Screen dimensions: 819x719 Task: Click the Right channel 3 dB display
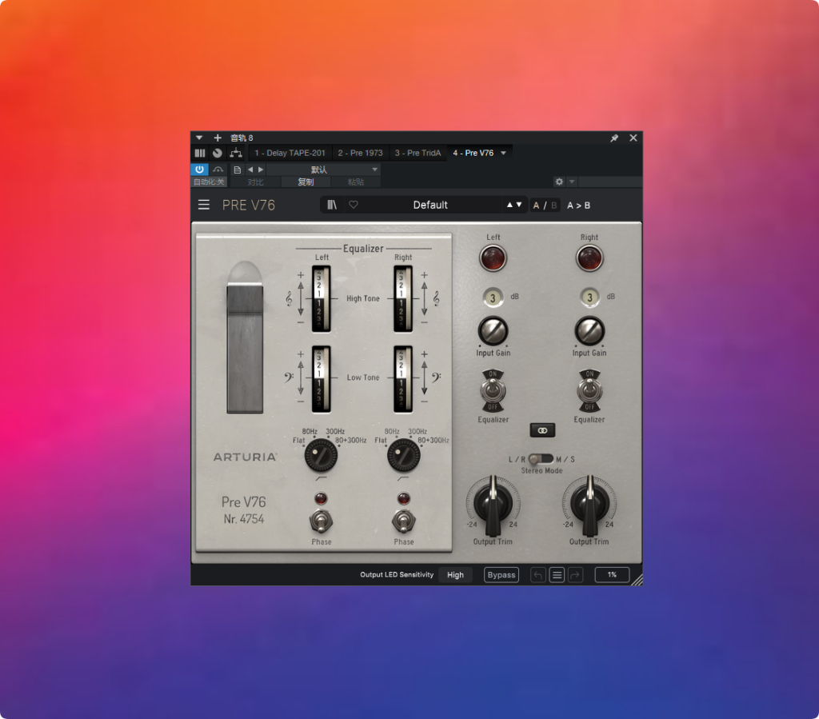coord(589,298)
